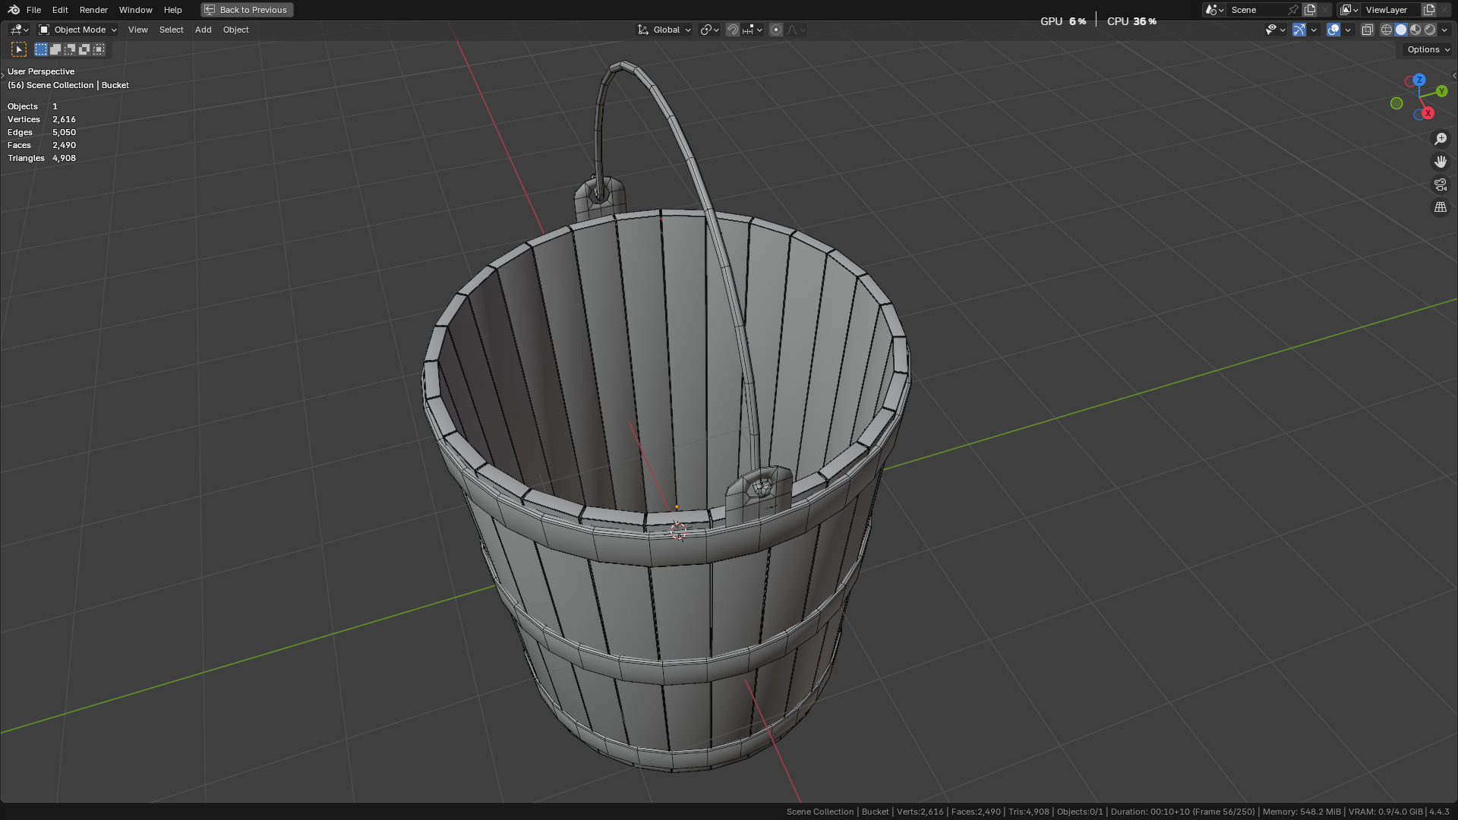Click the zoom view magnifier icon
1458x820 pixels.
pyautogui.click(x=1440, y=139)
